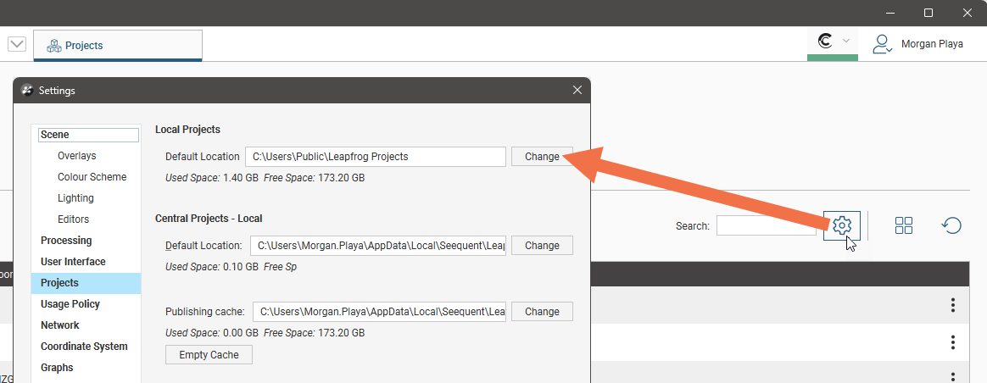Open settings with the gear icon

pos(841,225)
